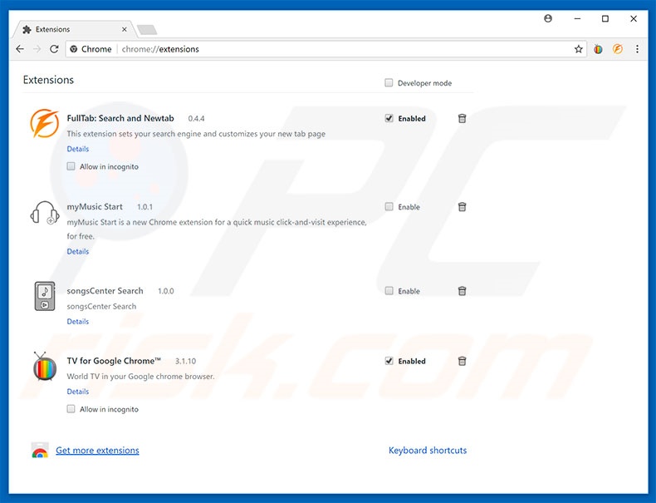Reload the extensions page
This screenshot has width=656, height=503.
click(54, 49)
